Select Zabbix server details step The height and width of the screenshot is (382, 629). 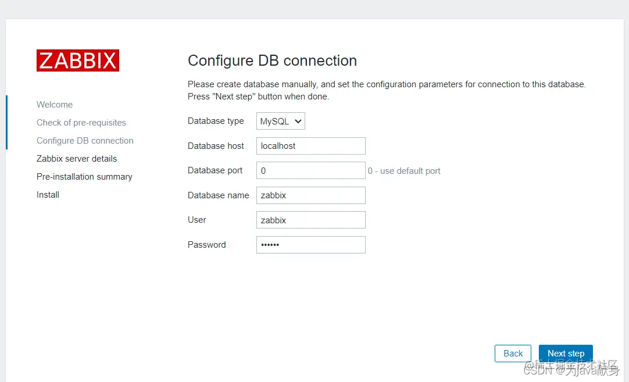click(77, 159)
